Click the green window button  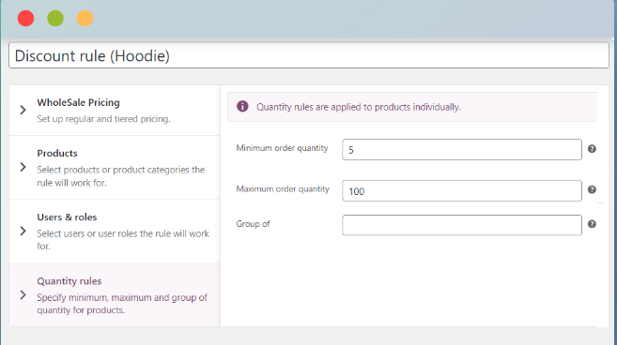pos(55,18)
